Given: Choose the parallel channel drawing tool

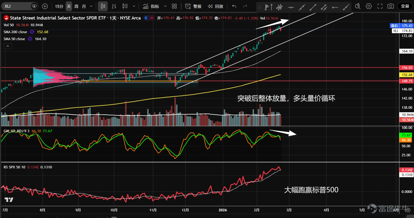Looking at the screenshot, I should tap(324, 7).
